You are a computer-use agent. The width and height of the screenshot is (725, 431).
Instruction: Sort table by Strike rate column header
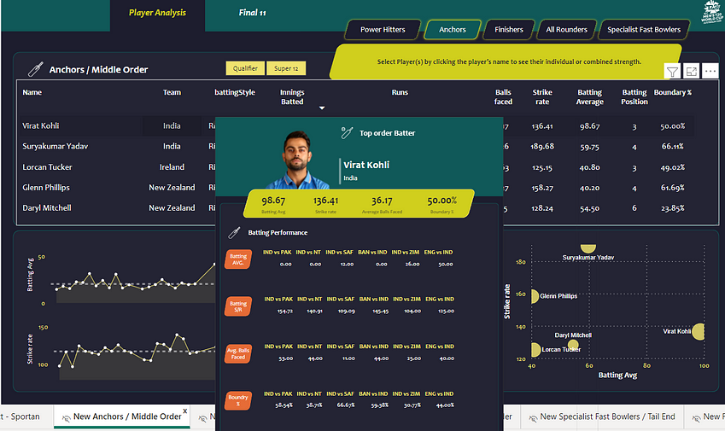(542, 97)
